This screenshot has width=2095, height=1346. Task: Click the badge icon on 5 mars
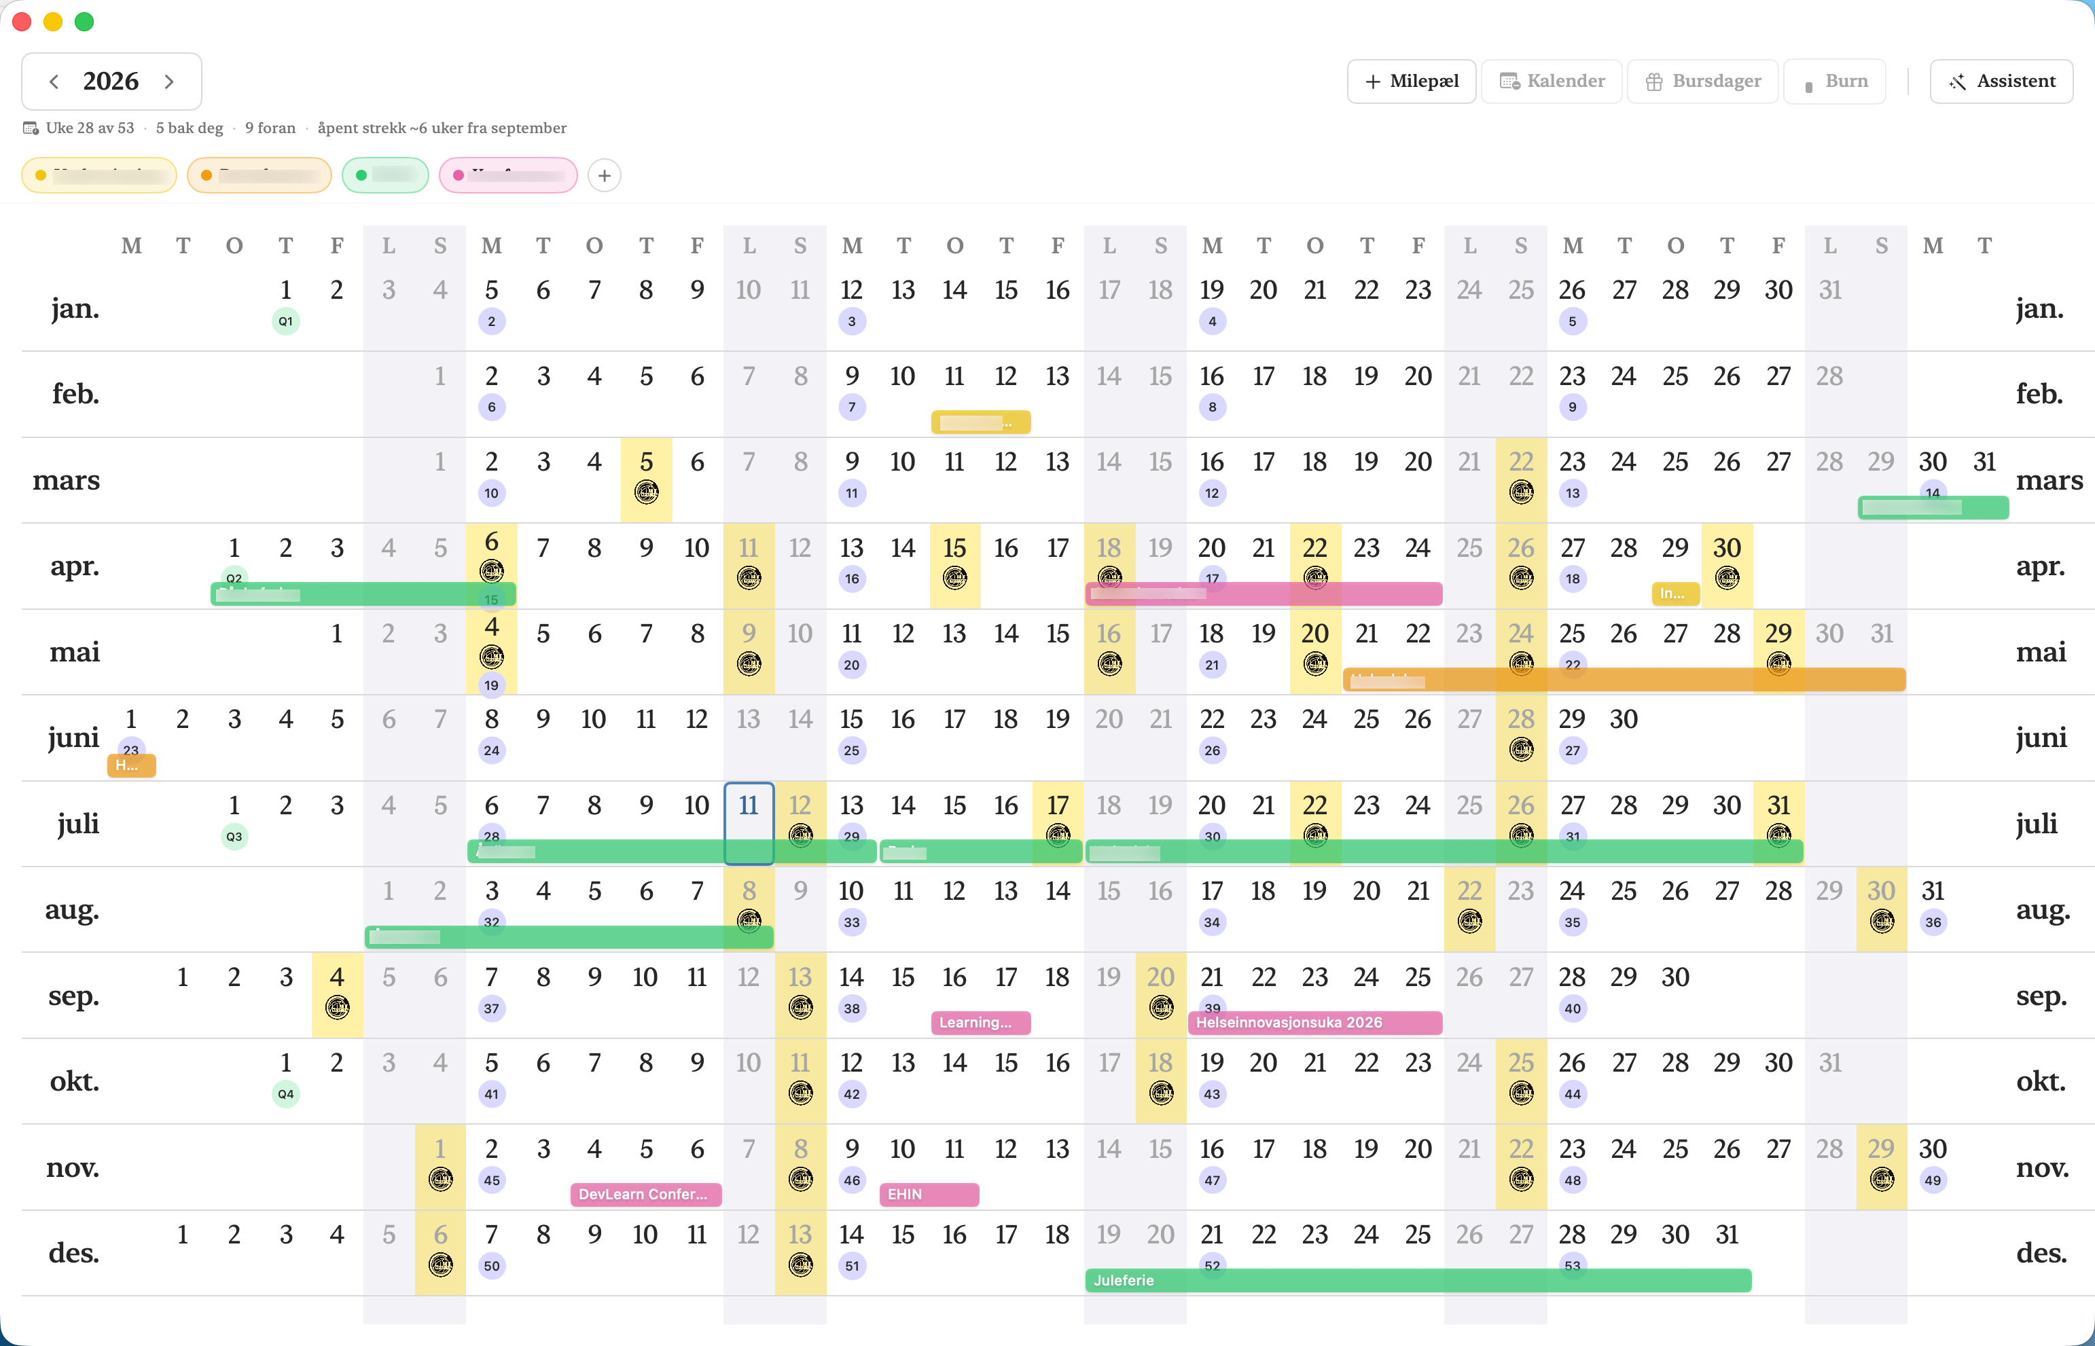[x=647, y=492]
